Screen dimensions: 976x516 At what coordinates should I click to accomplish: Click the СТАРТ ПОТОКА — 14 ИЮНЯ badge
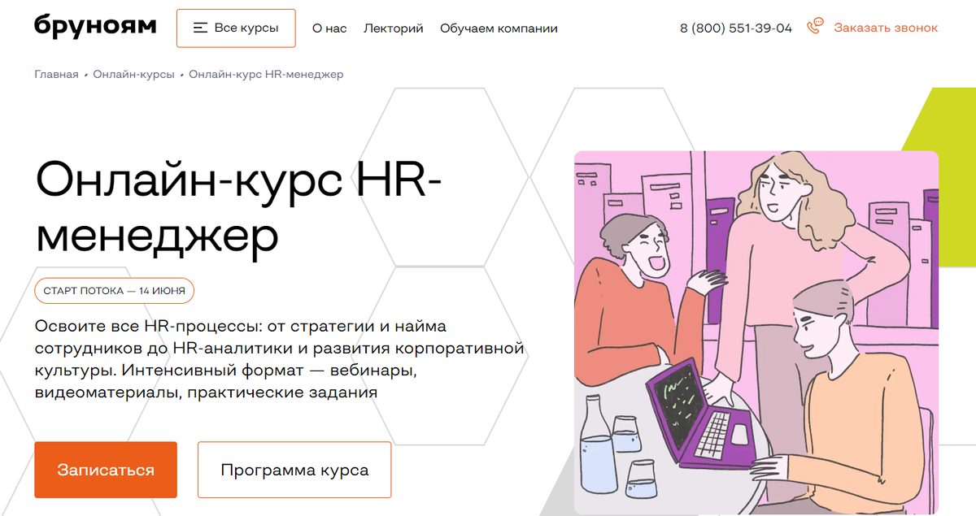[115, 290]
